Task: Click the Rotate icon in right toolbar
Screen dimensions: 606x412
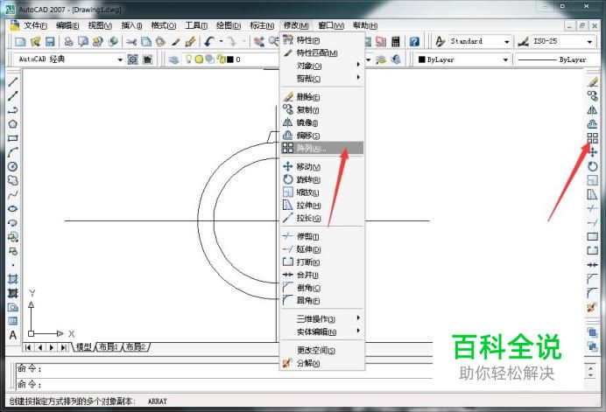Action: (592, 166)
